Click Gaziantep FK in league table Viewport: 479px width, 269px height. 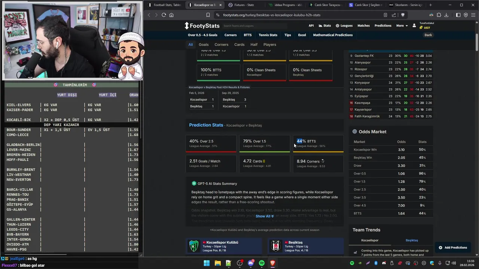pyautogui.click(x=364, y=56)
